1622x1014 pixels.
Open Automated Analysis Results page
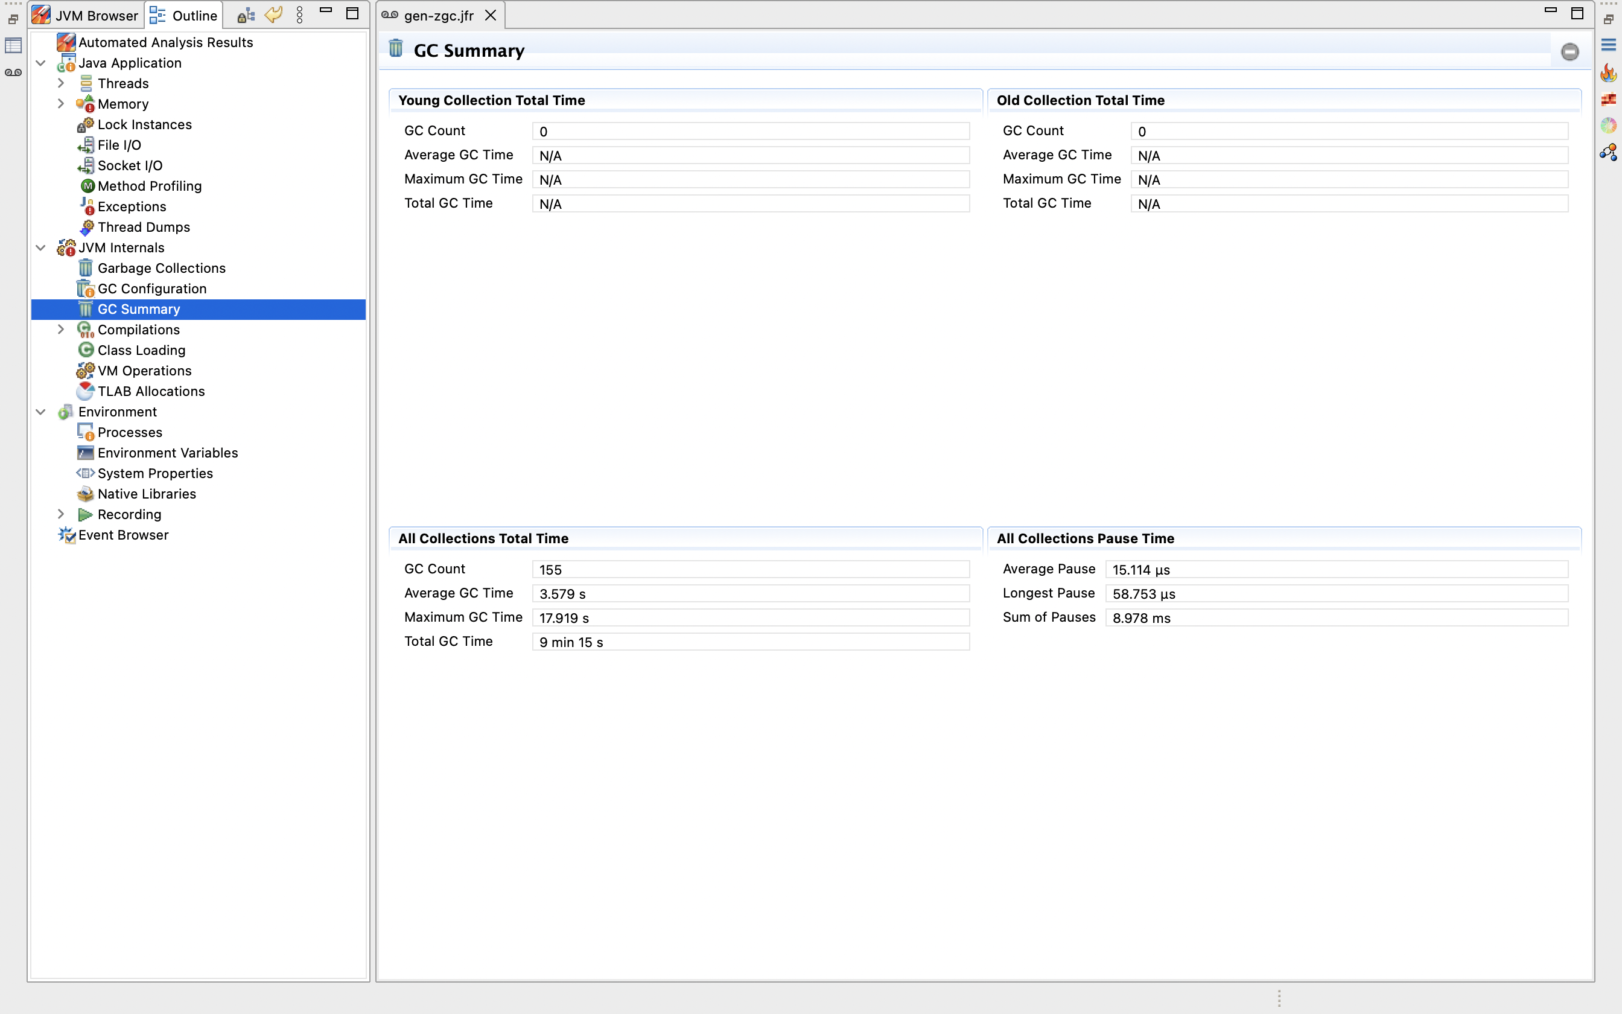tap(165, 42)
